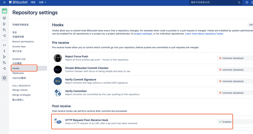This screenshot has width=253, height=134.
Task: Click the HTTP Request hook cloud icon
Action: 58,121
